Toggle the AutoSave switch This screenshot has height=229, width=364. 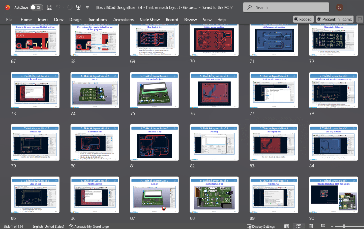36,7
